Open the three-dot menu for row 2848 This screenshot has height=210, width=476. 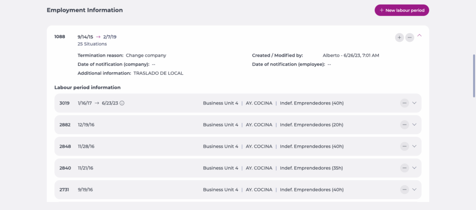pos(404,146)
